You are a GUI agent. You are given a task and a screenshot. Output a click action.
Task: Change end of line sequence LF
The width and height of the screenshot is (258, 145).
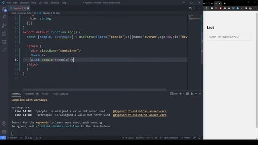[x=156, y=138]
